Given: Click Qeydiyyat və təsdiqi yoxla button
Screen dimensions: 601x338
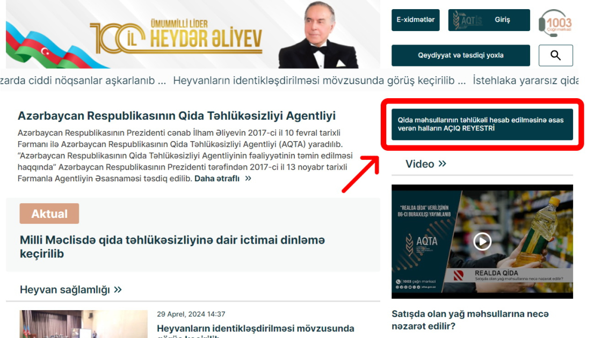Looking at the screenshot, I should 461,55.
